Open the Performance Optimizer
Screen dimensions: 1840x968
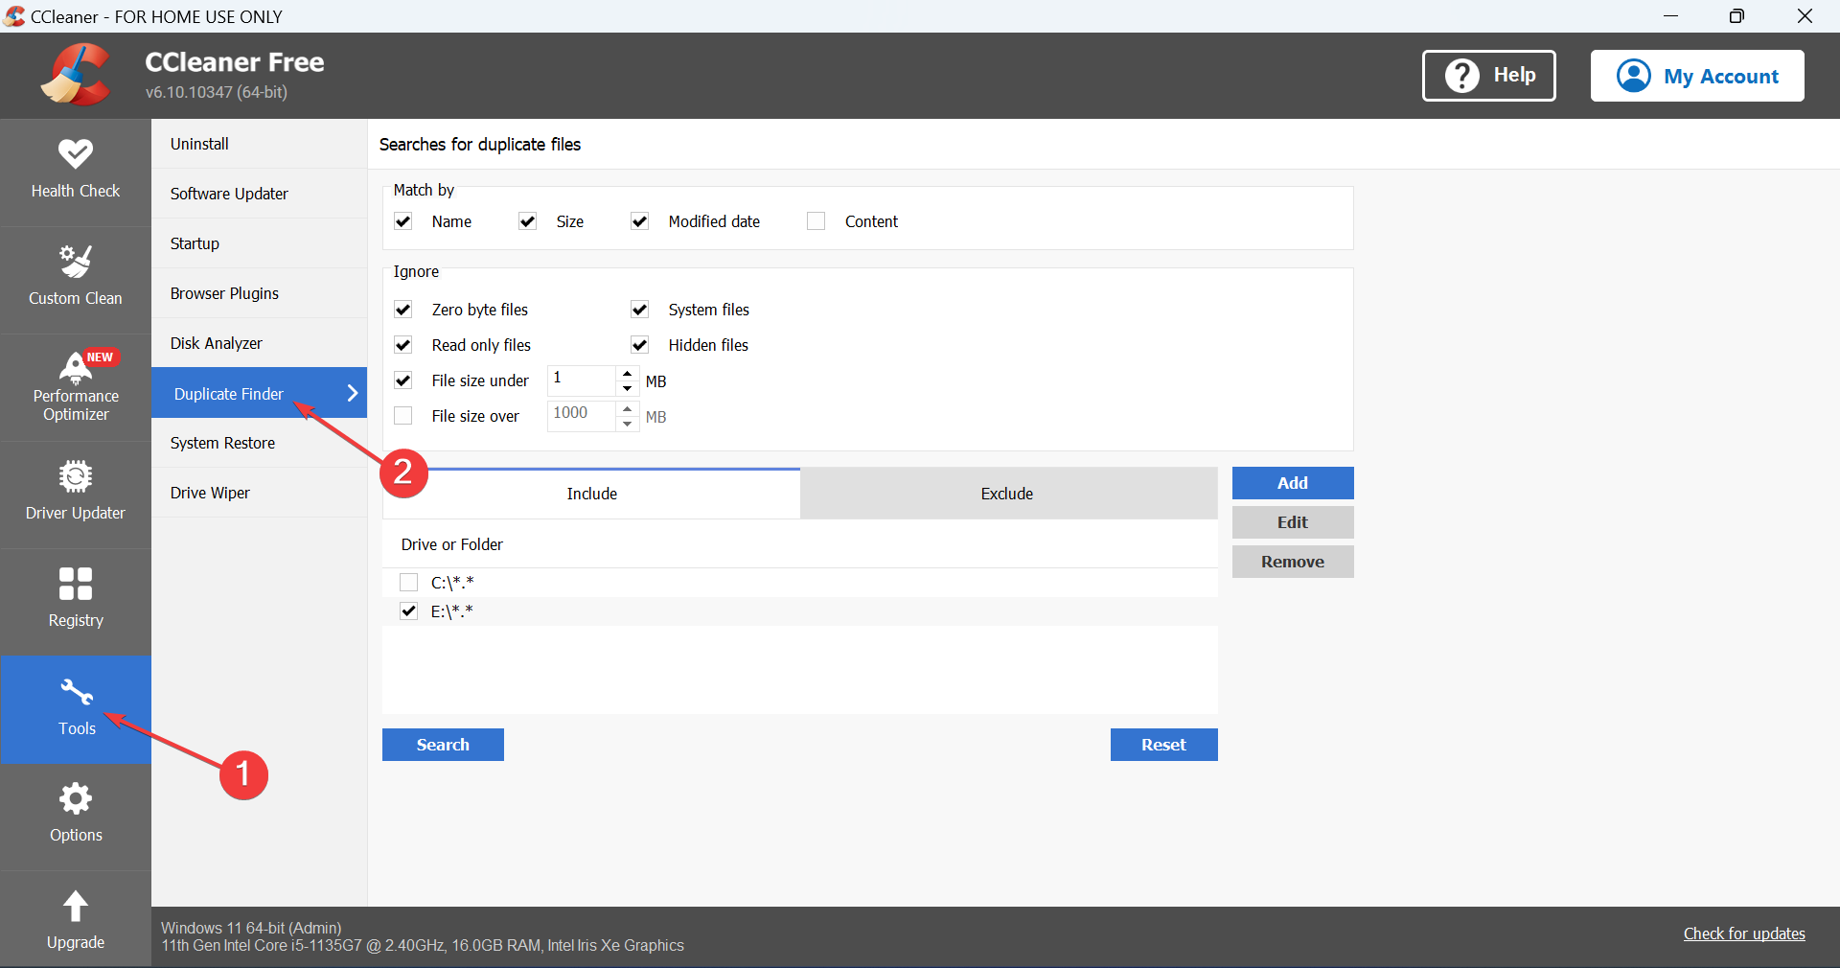click(x=75, y=387)
